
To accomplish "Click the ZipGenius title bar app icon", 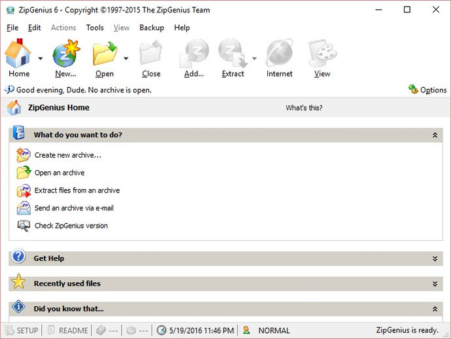I will (x=10, y=10).
